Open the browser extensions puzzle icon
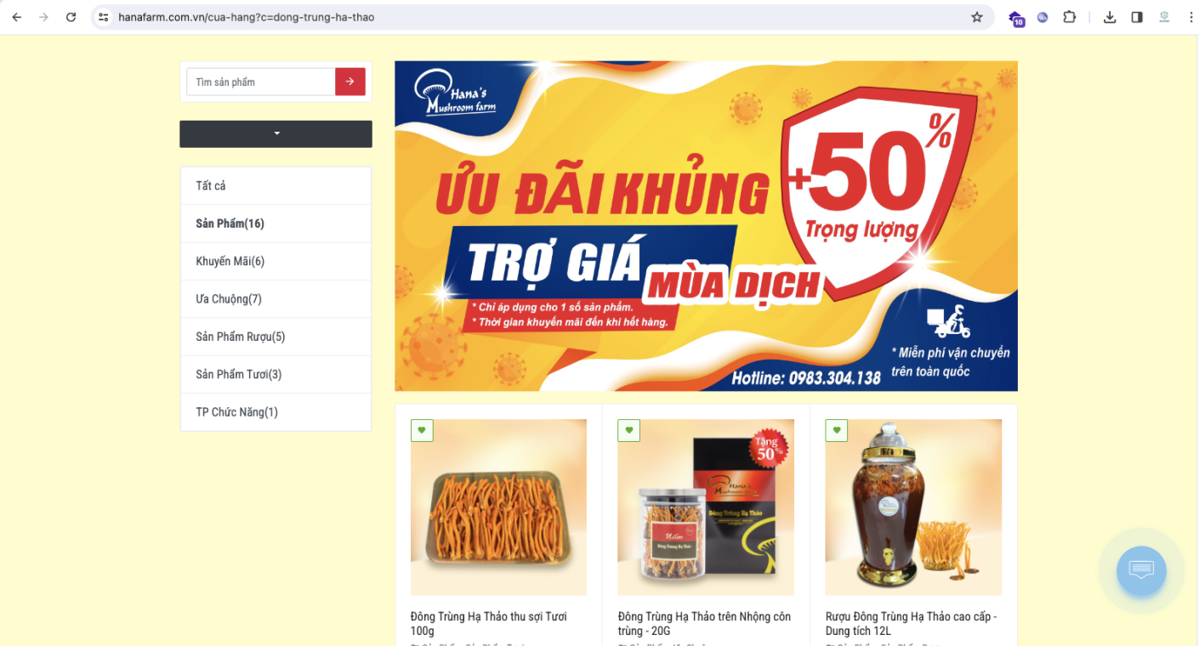Viewport: 1199px width, 646px height. pos(1070,17)
